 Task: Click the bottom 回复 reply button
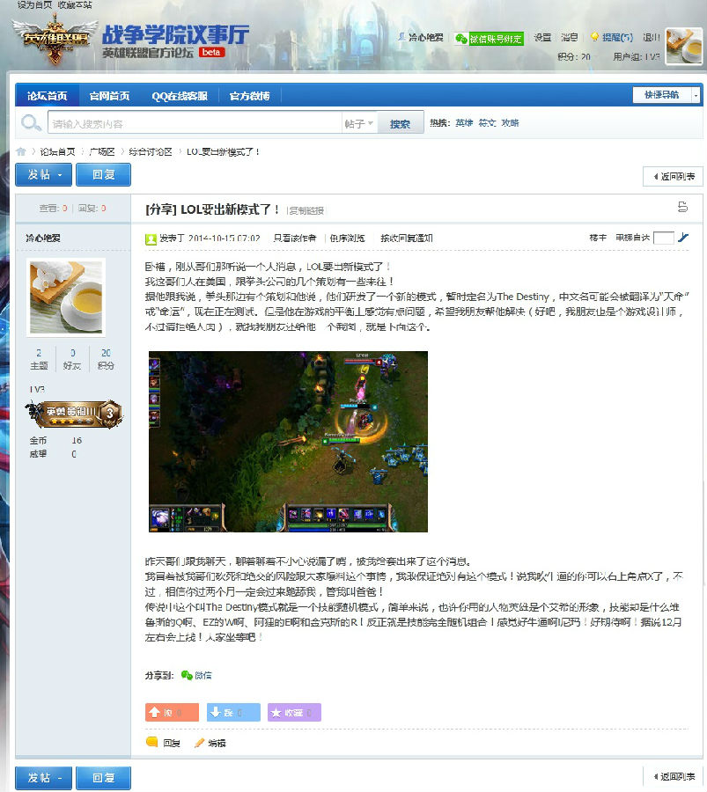[x=103, y=778]
